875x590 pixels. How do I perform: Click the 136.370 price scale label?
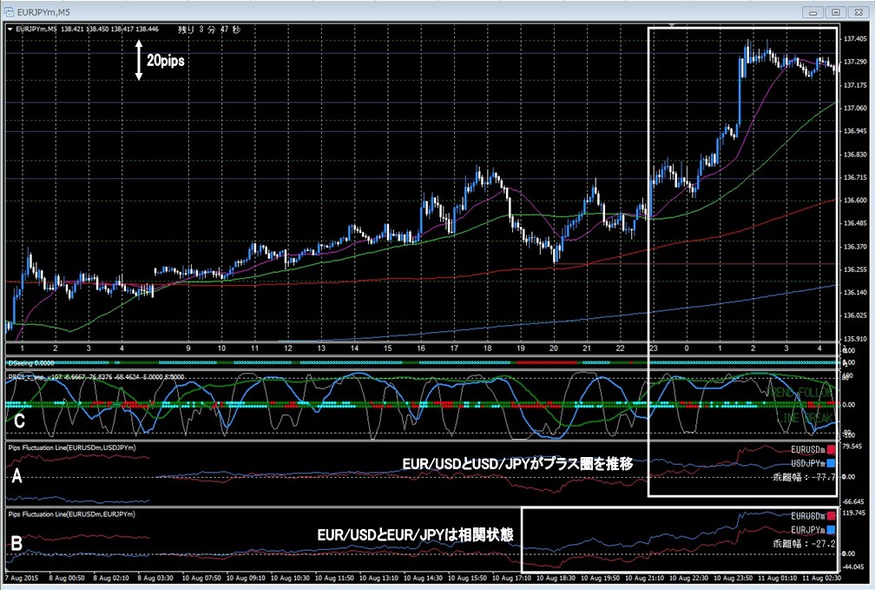(x=854, y=247)
